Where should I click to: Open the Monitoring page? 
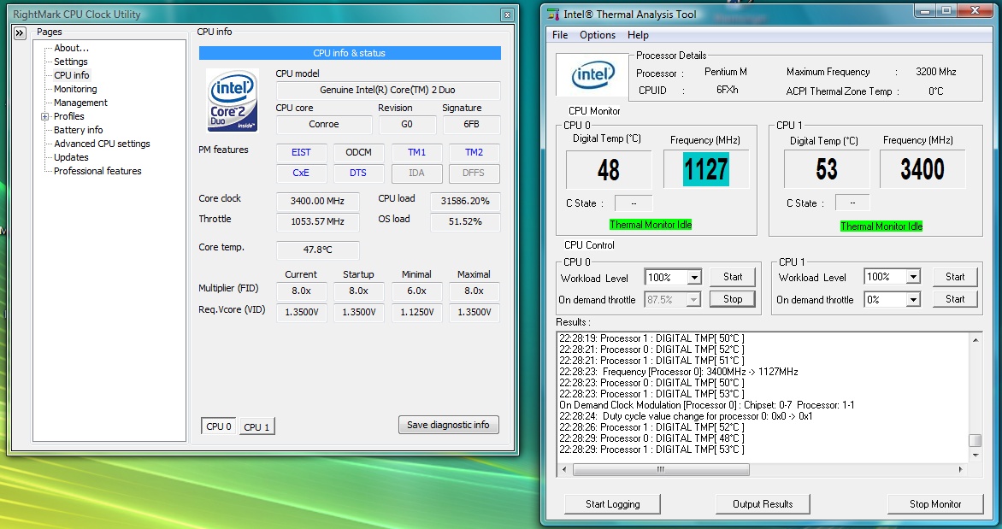75,89
